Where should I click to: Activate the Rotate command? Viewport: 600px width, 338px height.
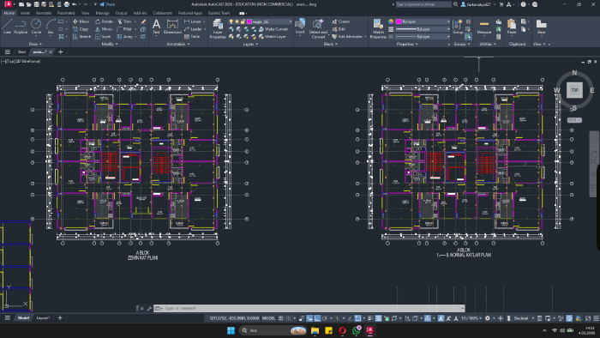104,21
